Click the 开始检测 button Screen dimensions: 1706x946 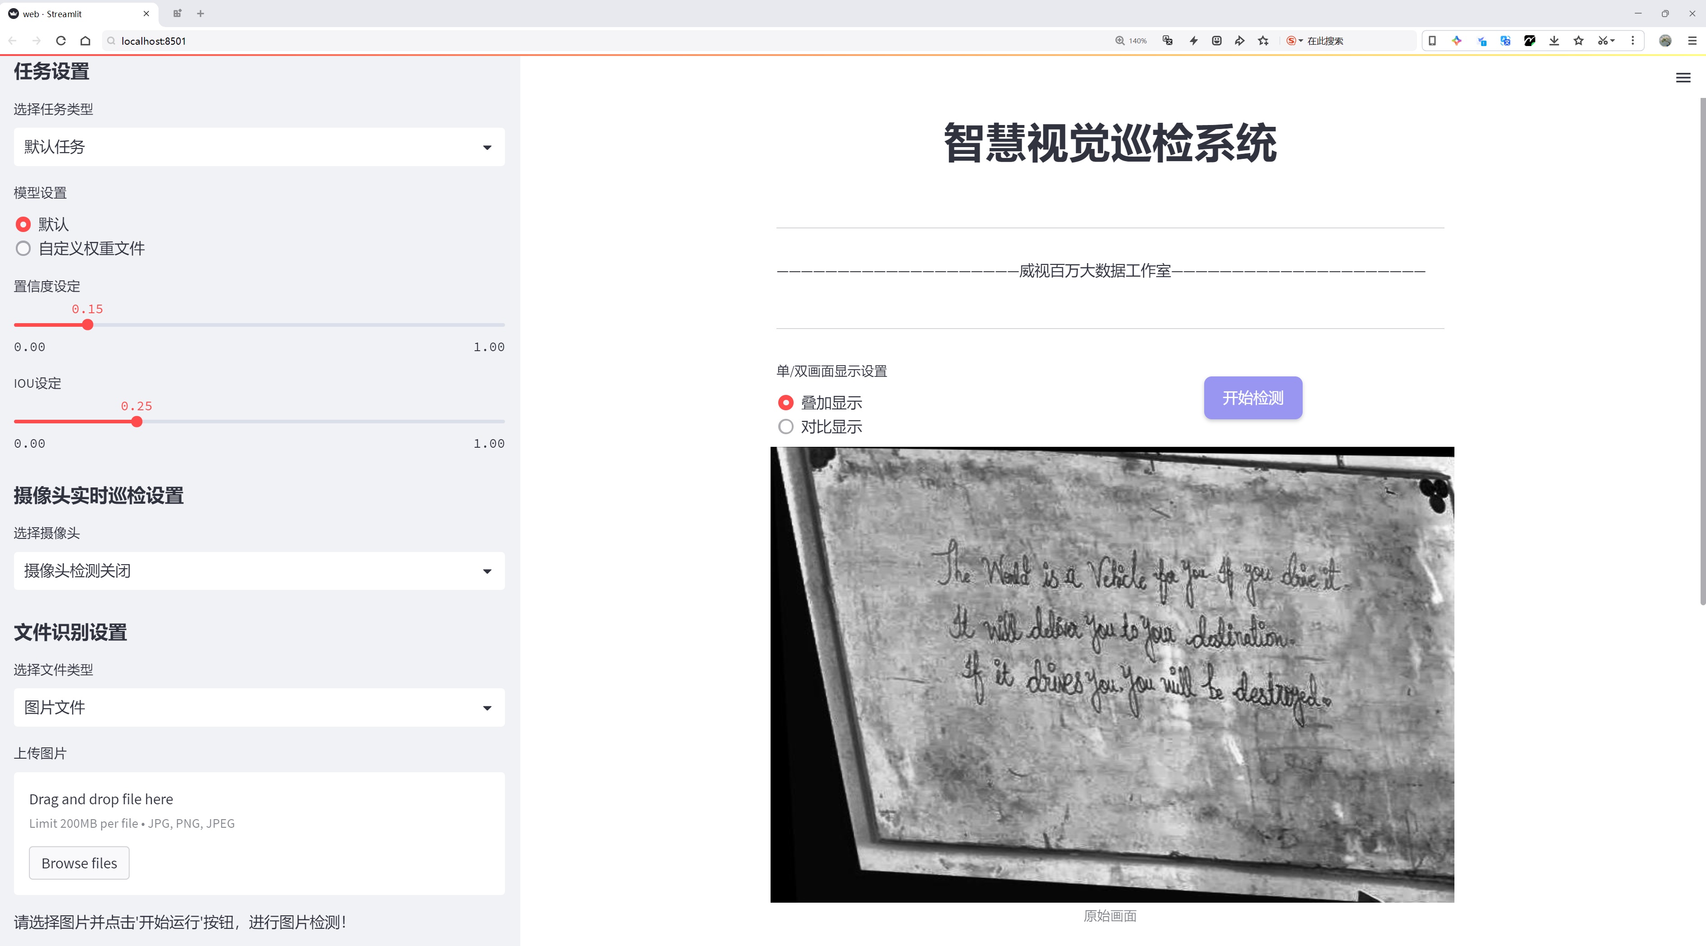(1253, 398)
